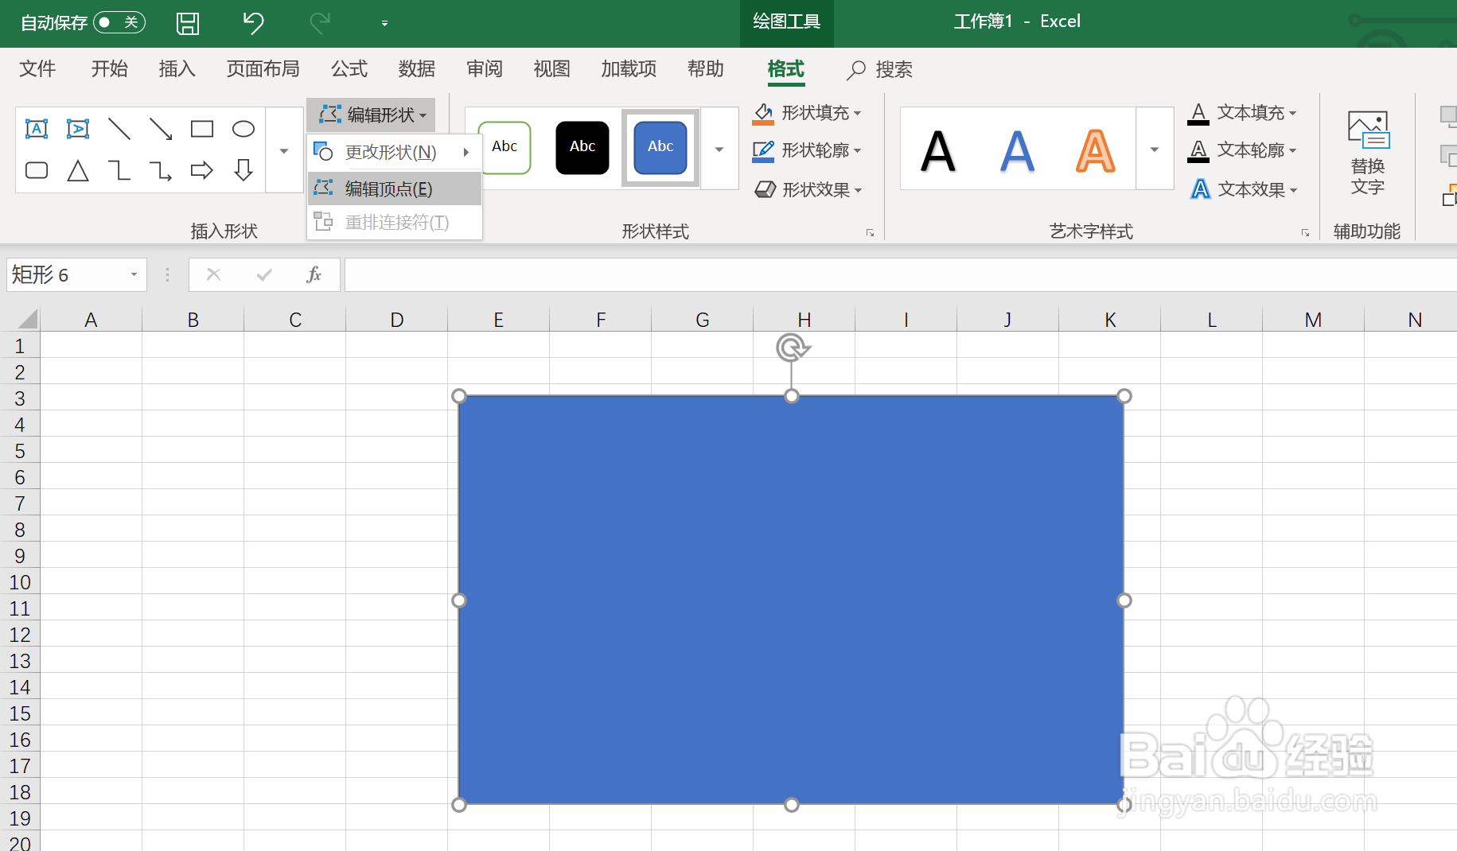The height and width of the screenshot is (851, 1457).
Task: Open the shape styles dialog launcher
Action: point(870,232)
